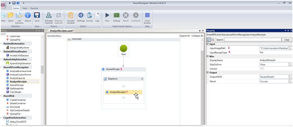This screenshot has height=127, width=293.
Task: Collapse the Input property section
Action: [x=207, y=44]
